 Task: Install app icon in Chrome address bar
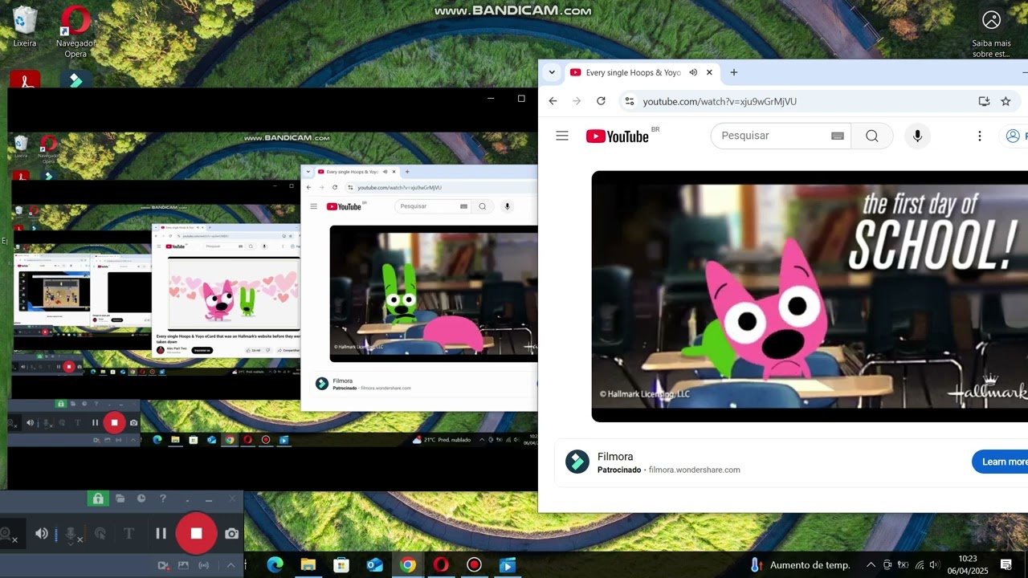pyautogui.click(x=984, y=101)
